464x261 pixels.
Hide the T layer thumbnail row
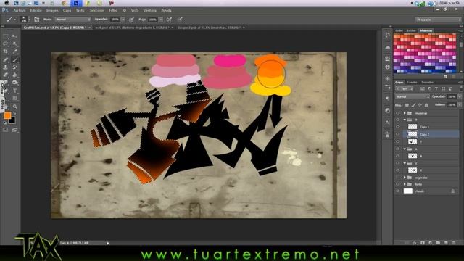398,142
